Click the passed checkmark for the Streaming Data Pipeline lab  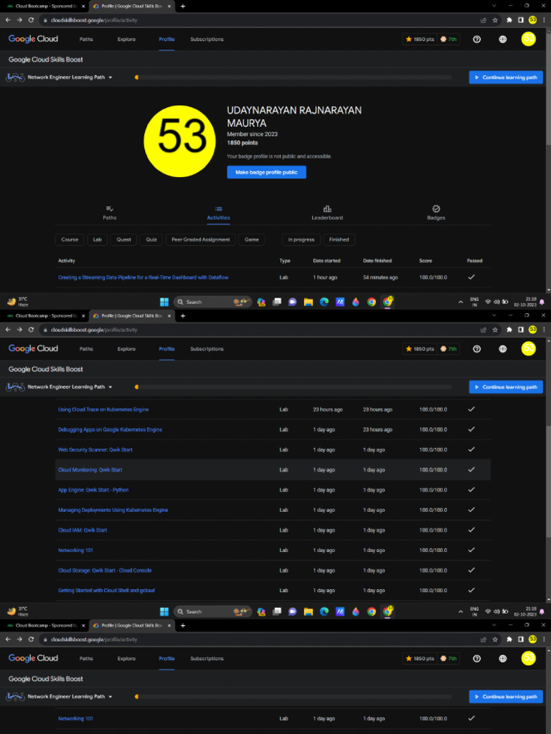[471, 277]
